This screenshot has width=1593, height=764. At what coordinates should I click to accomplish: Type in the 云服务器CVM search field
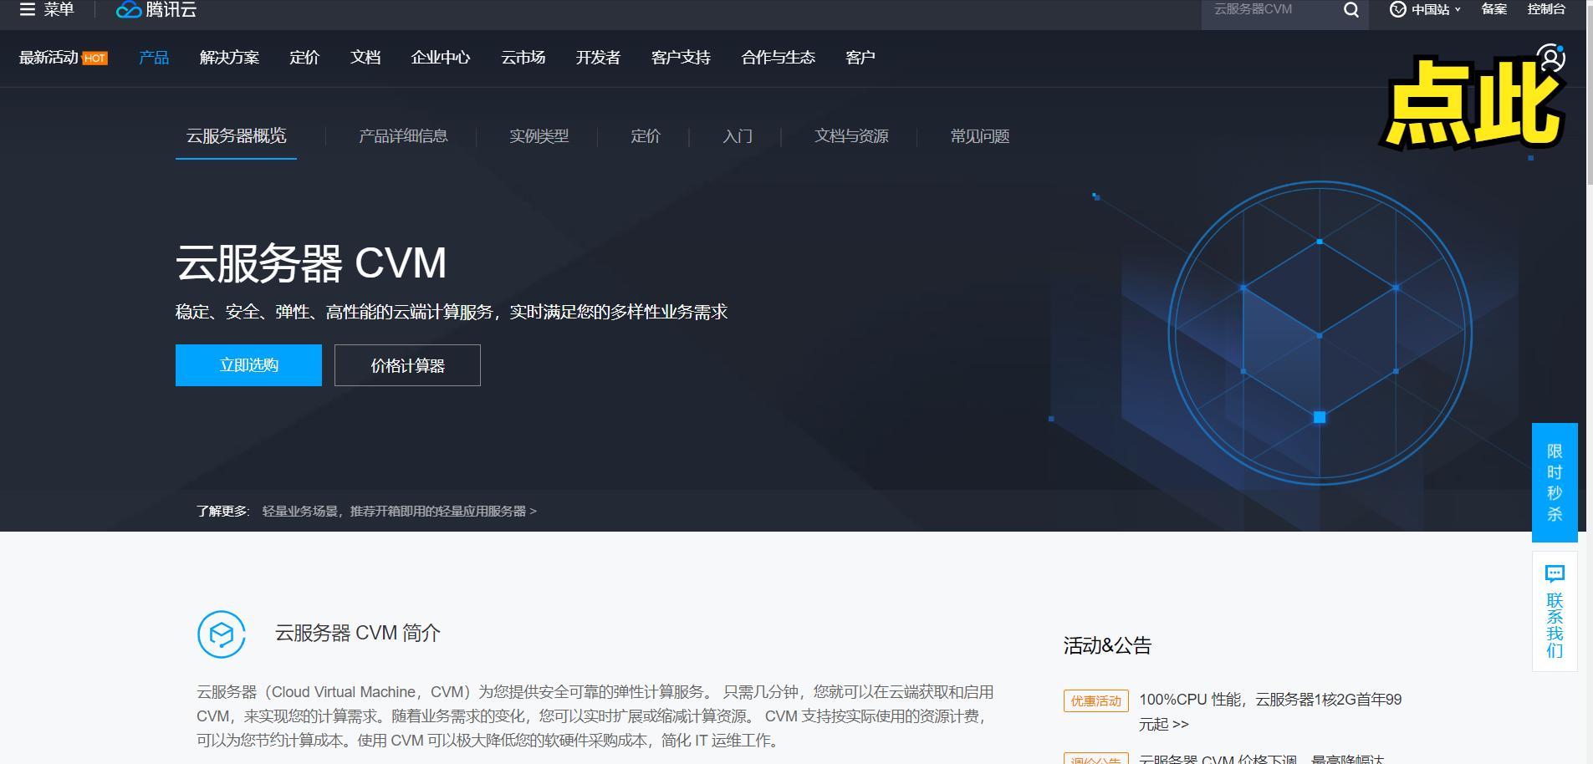click(1271, 10)
